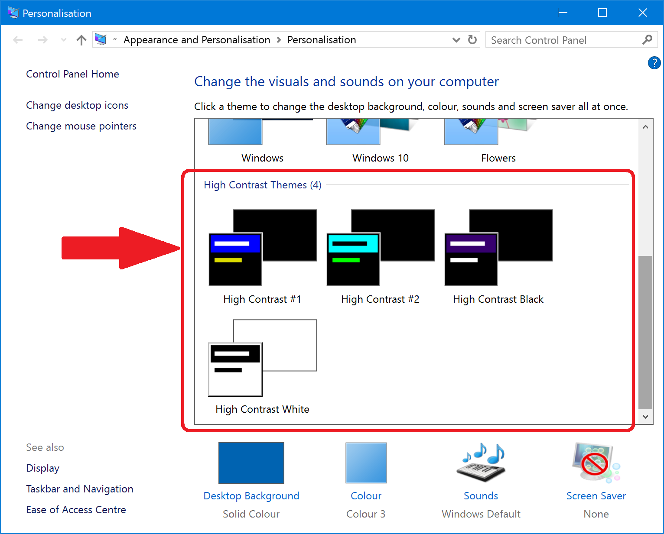Open Screen Saver settings
This screenshot has height=534, width=664.
596,463
